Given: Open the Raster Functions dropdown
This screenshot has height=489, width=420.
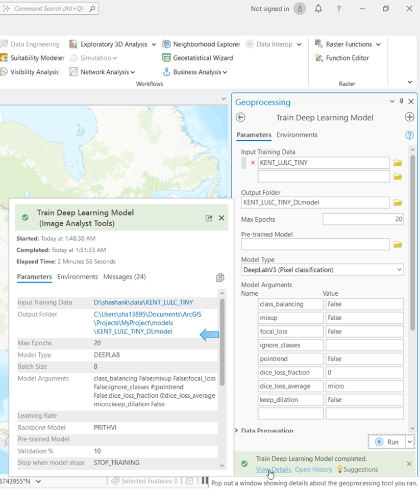Looking at the screenshot, I should tap(349, 44).
